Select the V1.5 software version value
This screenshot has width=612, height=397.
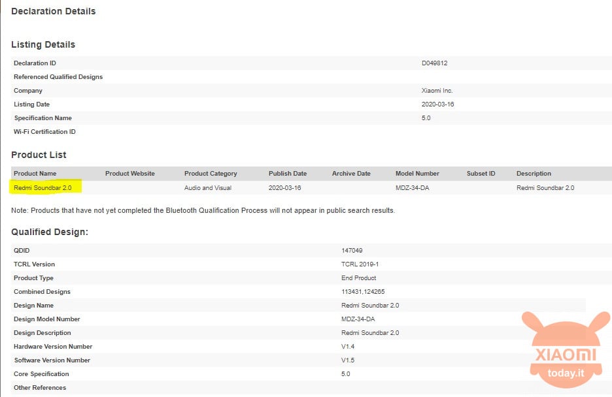[x=348, y=360]
